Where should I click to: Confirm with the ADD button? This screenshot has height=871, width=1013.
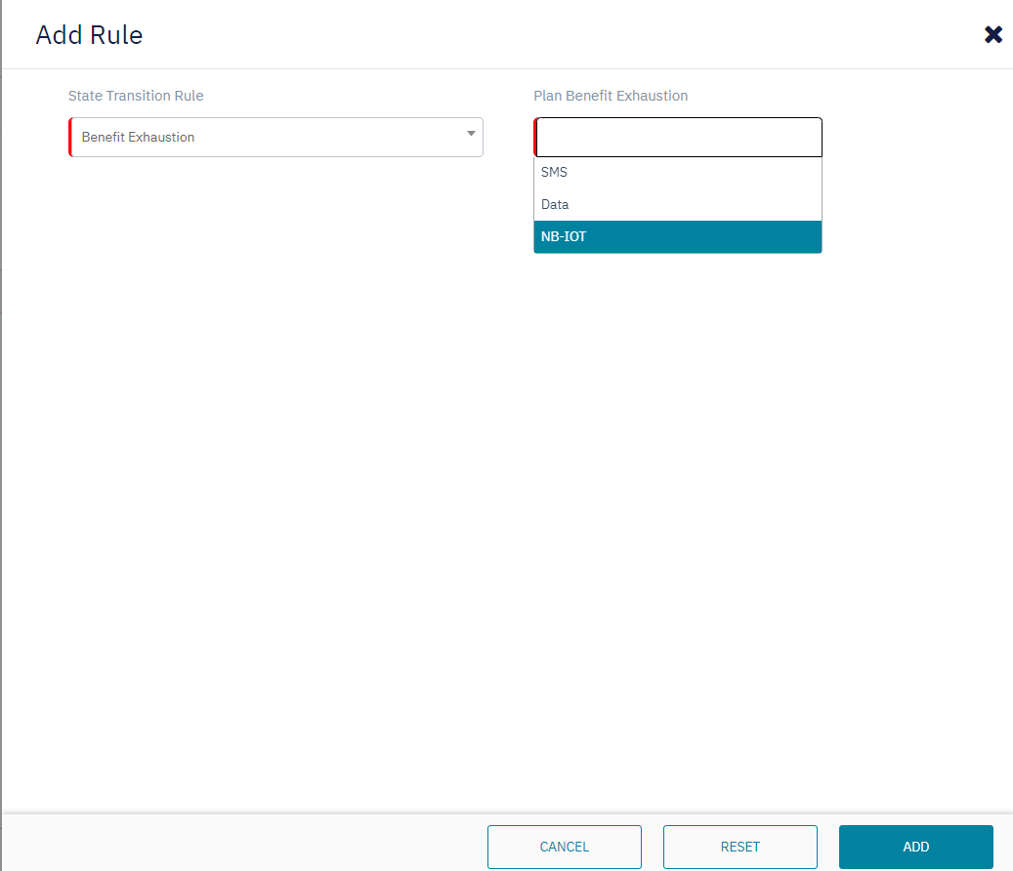click(915, 847)
